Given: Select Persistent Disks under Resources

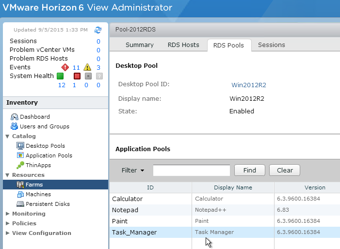Looking at the screenshot, I should click(48, 204).
